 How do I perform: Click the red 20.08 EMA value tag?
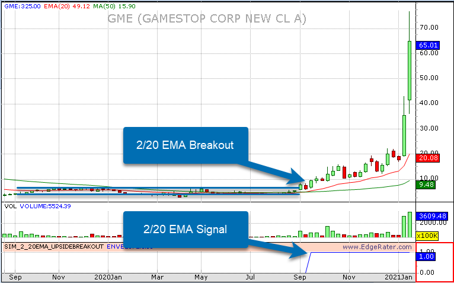[x=428, y=158]
